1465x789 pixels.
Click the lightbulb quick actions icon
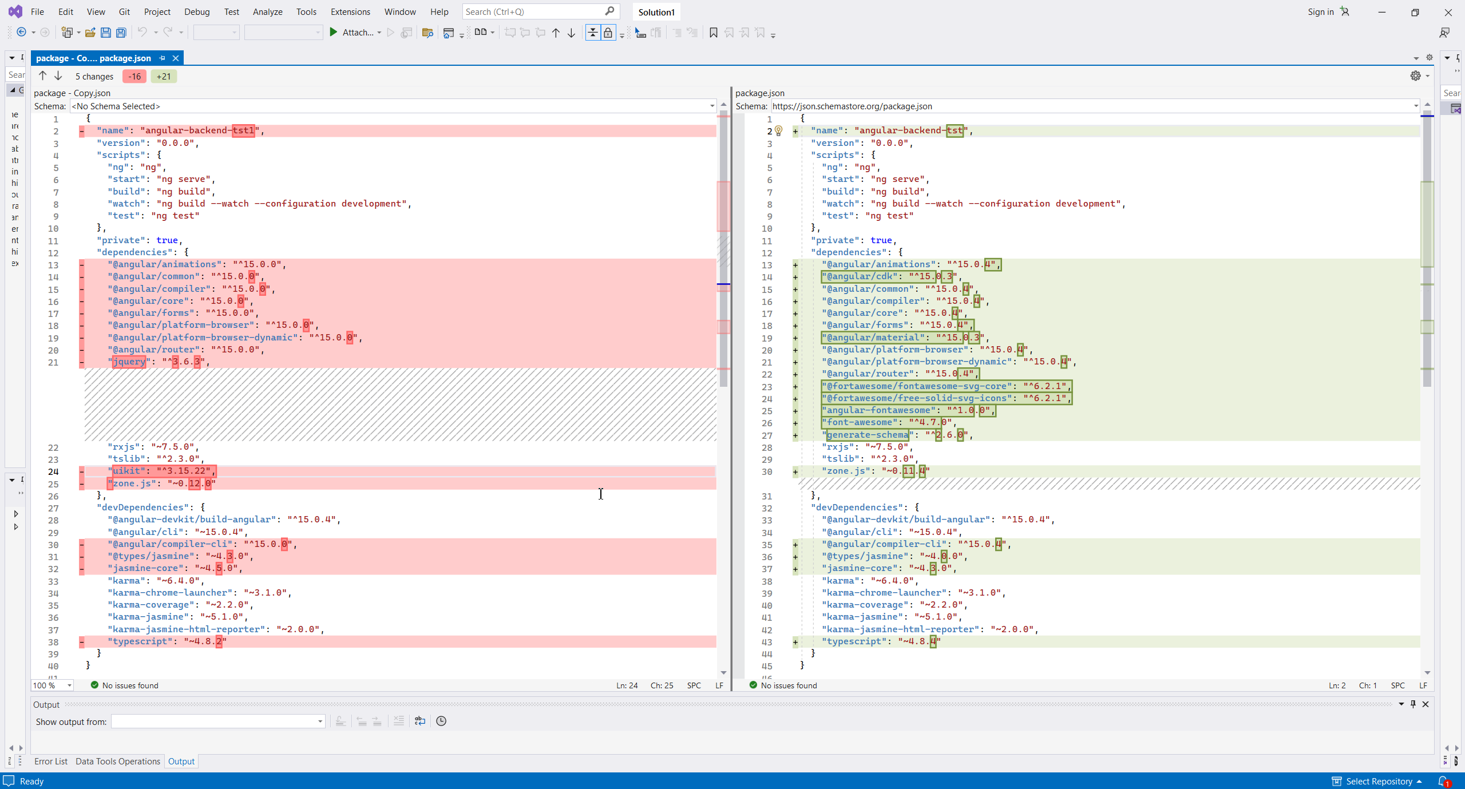pyautogui.click(x=778, y=131)
